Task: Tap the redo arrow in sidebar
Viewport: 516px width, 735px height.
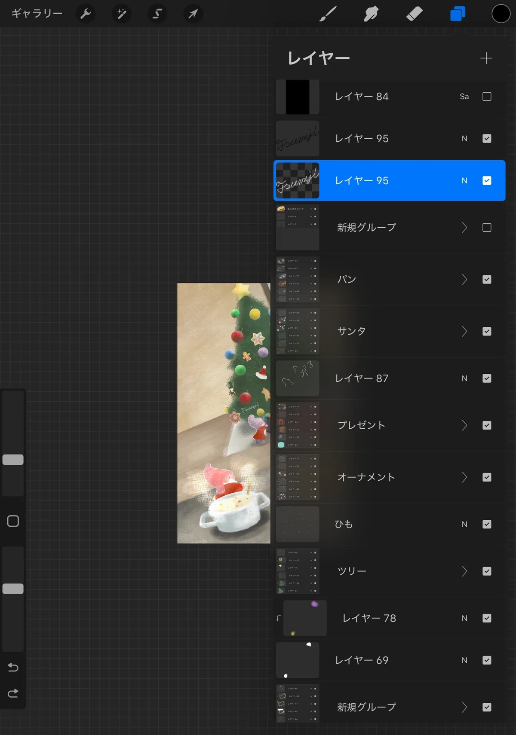Action: [13, 693]
